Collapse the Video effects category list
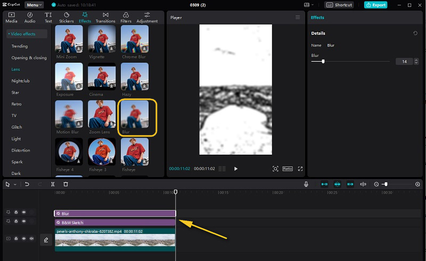 27,34
